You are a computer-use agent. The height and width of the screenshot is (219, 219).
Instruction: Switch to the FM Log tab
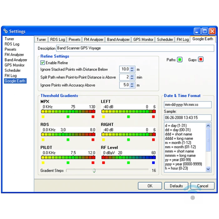[x=182, y=39]
